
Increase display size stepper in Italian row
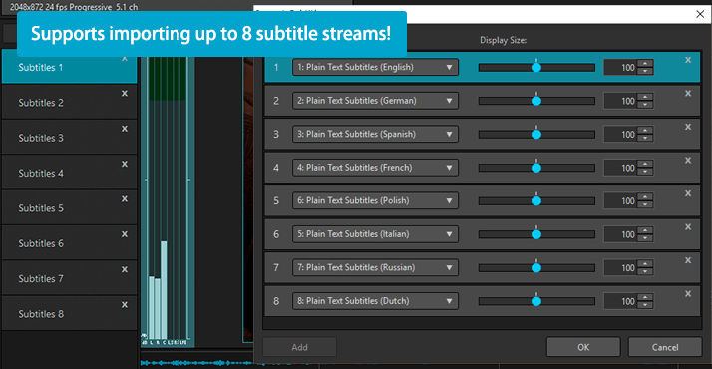(x=645, y=230)
